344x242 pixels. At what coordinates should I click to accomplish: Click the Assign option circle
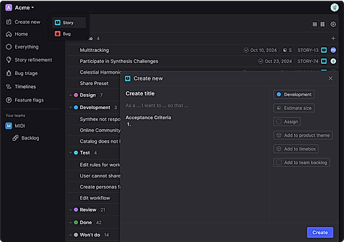(x=279, y=122)
